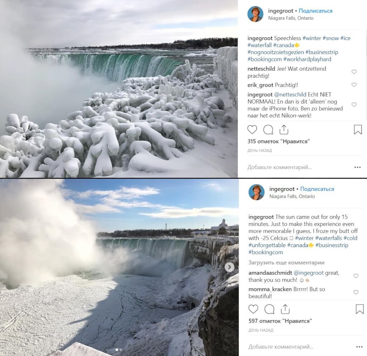Open ingegroot's avatar on bottom post
Viewport: 367px width, 356px height.
256,192
